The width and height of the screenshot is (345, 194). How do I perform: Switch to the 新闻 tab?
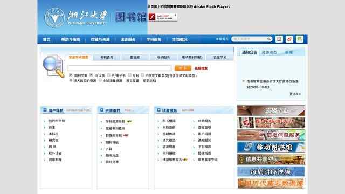click(x=289, y=52)
